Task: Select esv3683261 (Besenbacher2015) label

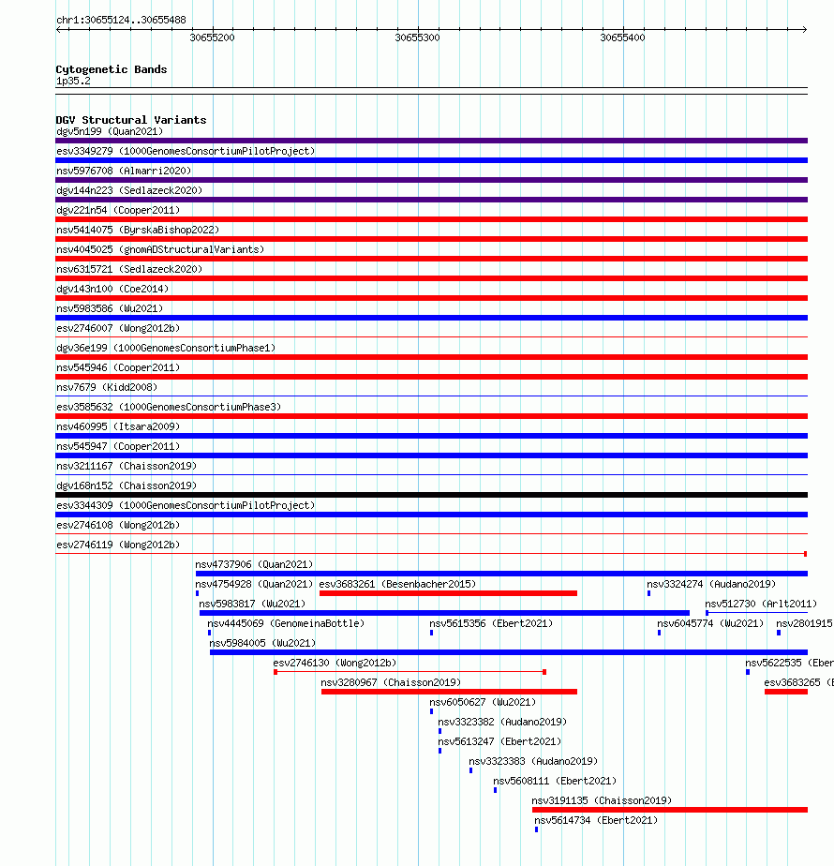Action: (x=397, y=584)
